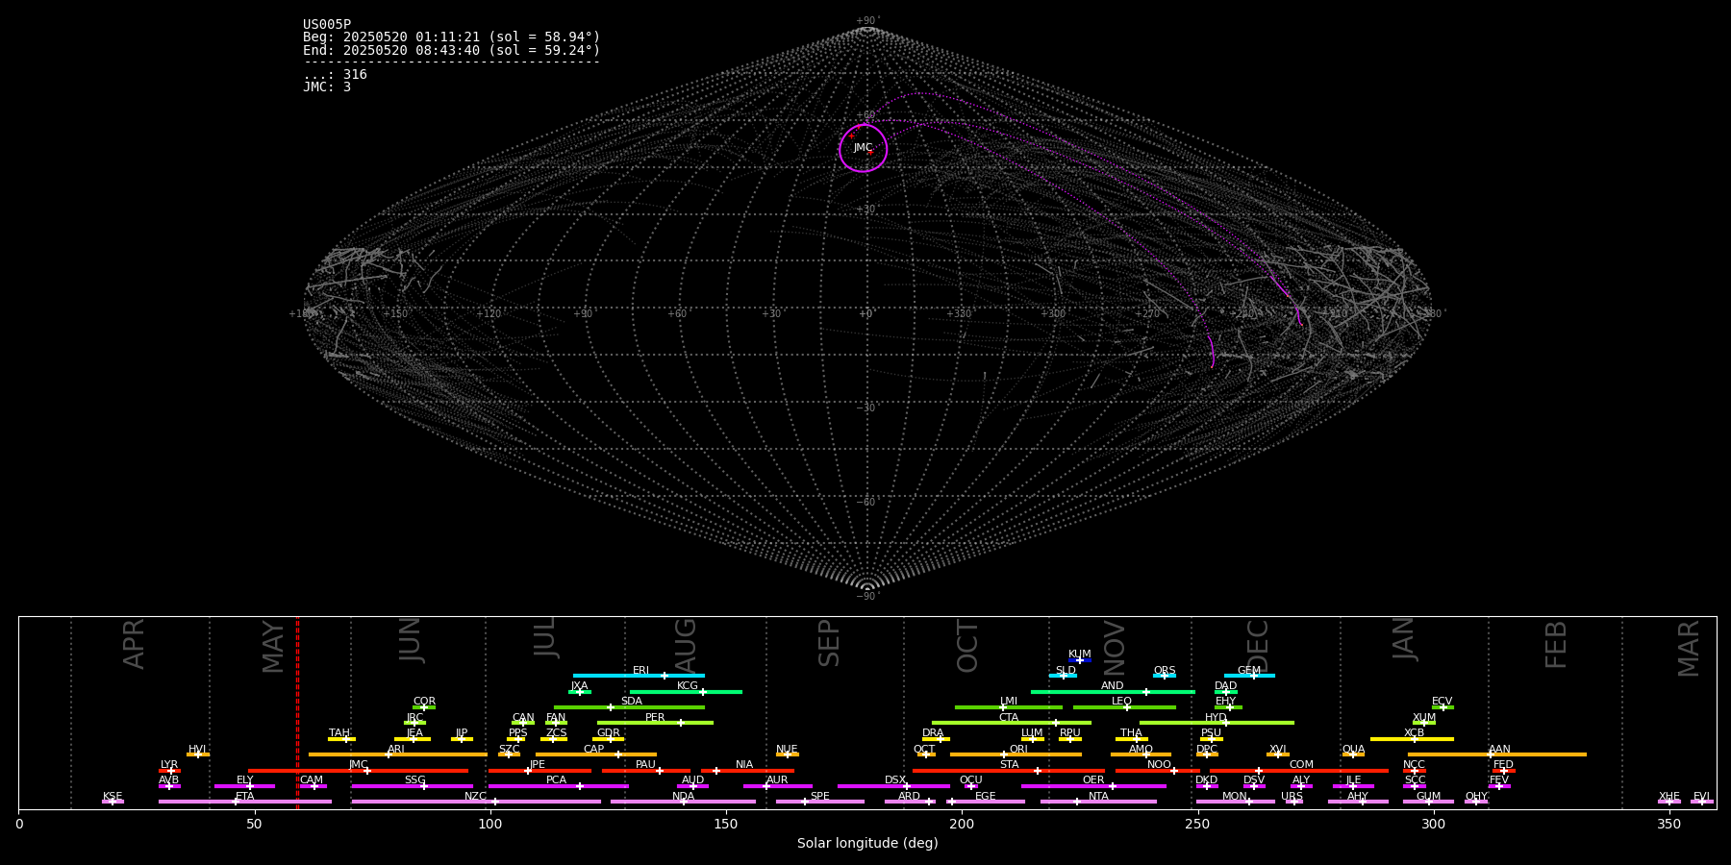This screenshot has height=865, width=1731.
Task: Click the ORS shower bar
Action: tap(1165, 676)
